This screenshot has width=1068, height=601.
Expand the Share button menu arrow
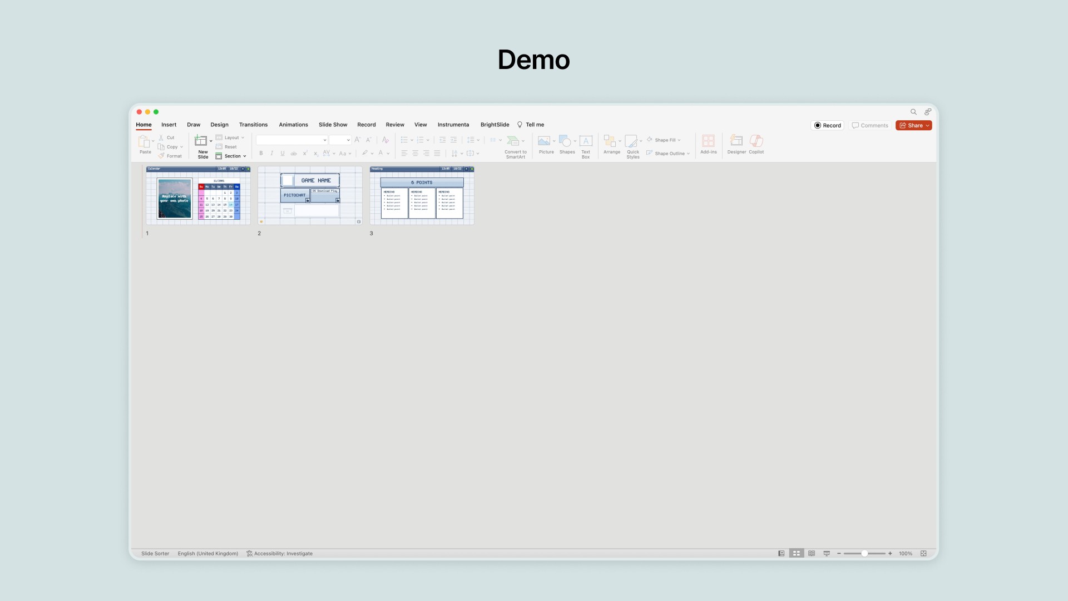point(927,126)
